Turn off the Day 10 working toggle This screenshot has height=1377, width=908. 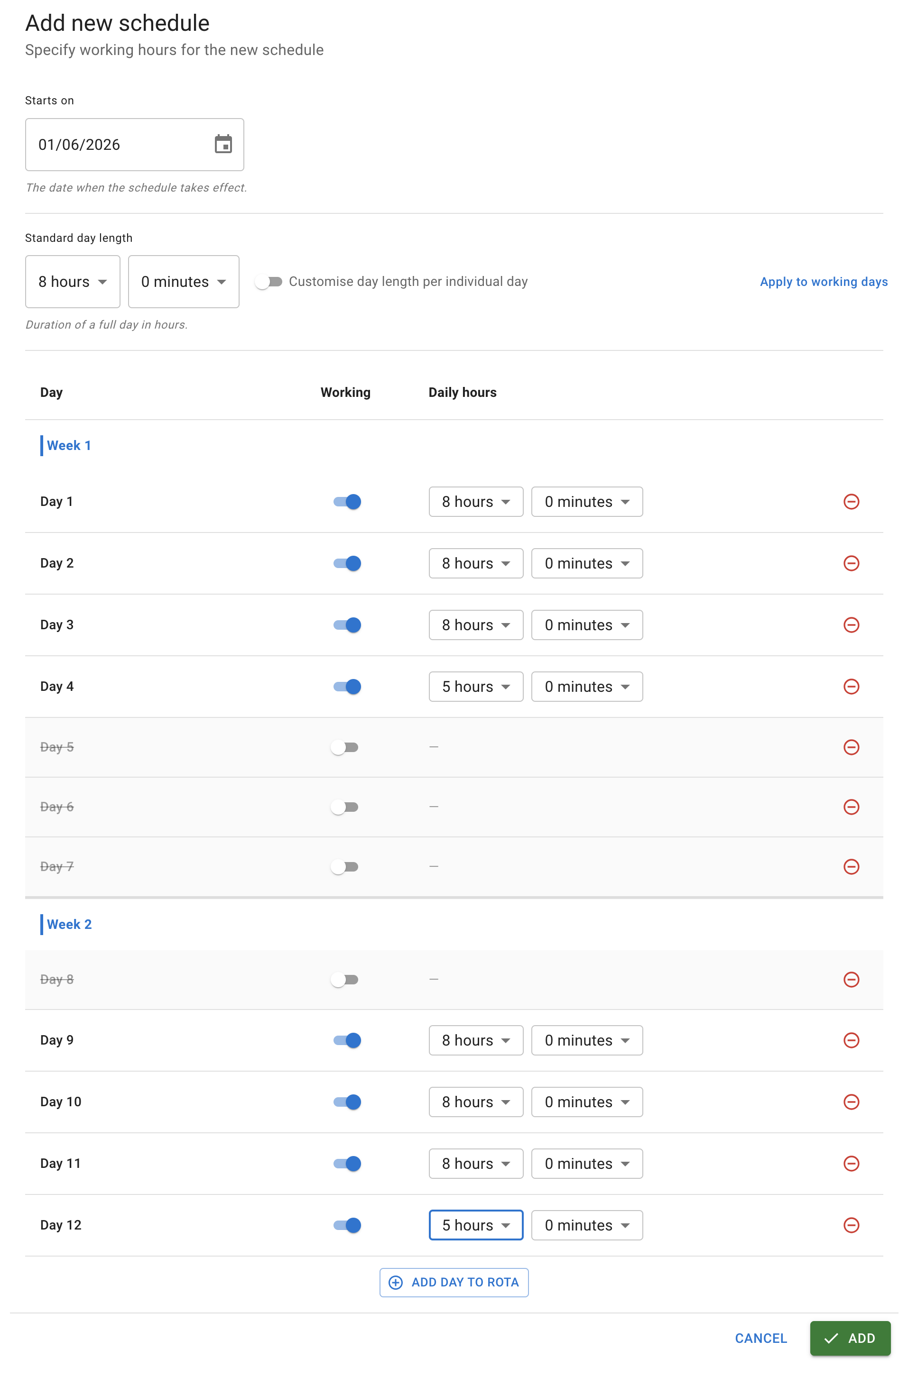point(347,1102)
